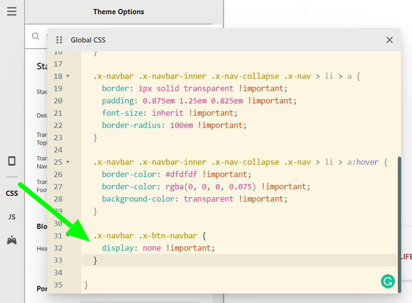This screenshot has height=303, width=412.
Task: Click the Global CSS window title
Action: coord(88,40)
